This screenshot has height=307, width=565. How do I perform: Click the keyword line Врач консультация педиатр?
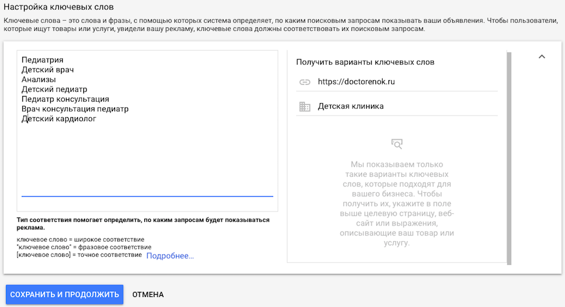[75, 109]
